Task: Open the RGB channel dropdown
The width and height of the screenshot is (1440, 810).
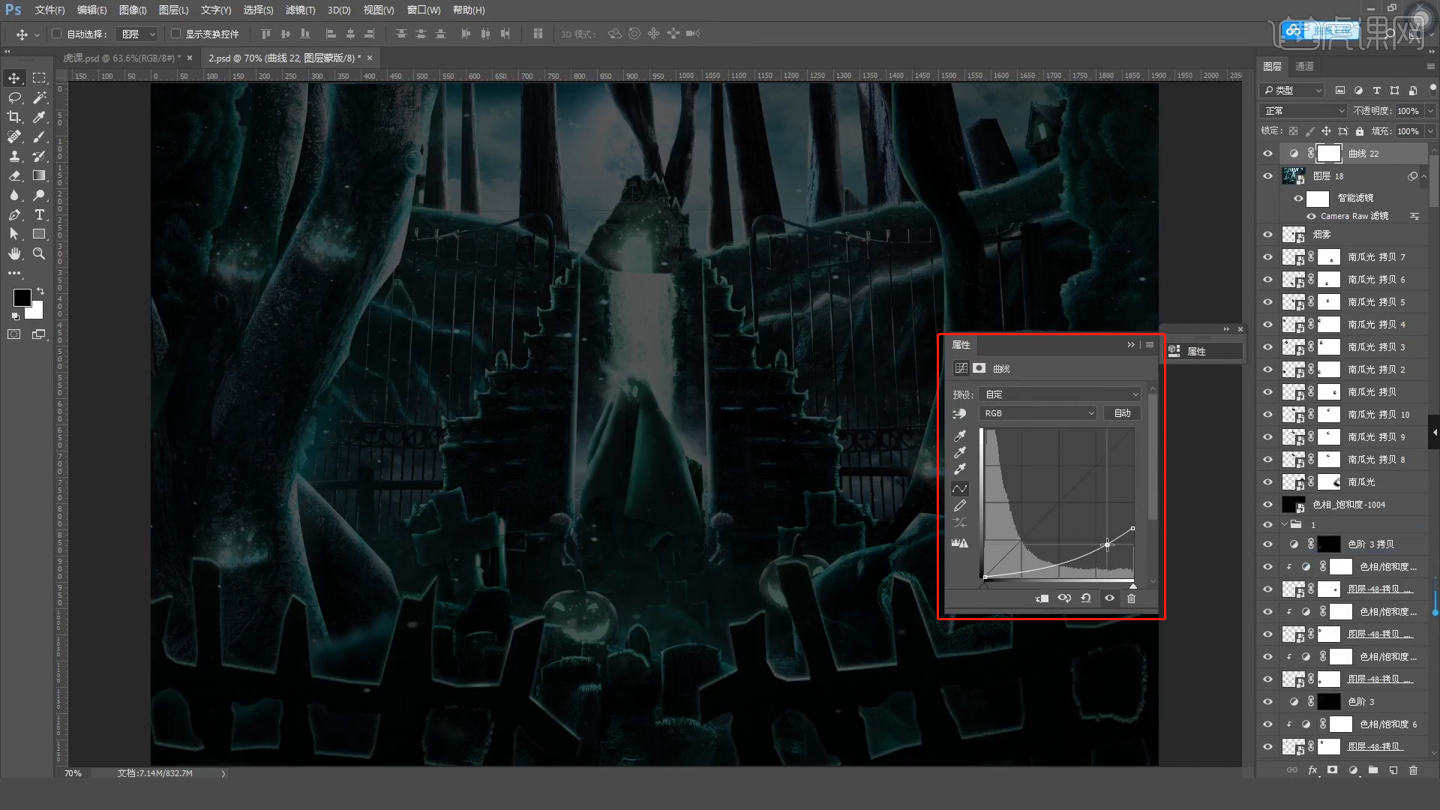Action: (x=1038, y=413)
